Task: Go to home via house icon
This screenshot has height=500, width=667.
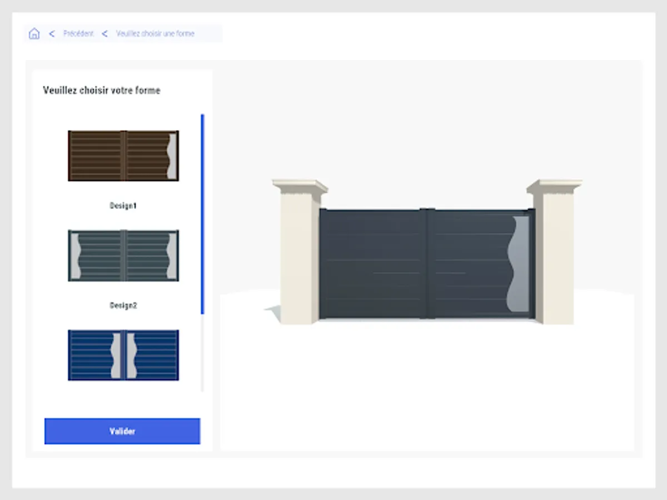Action: coord(34,33)
